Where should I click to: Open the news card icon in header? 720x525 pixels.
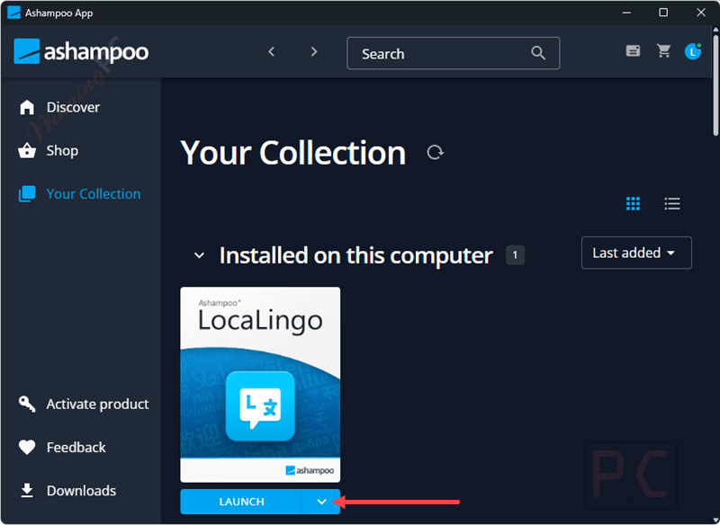[634, 51]
